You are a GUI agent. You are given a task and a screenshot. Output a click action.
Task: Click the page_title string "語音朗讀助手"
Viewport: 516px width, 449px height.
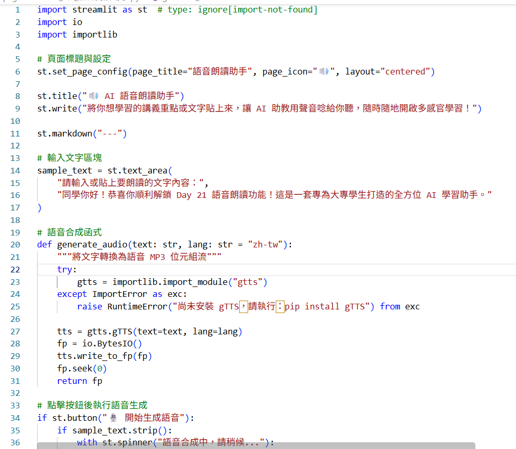click(x=220, y=71)
